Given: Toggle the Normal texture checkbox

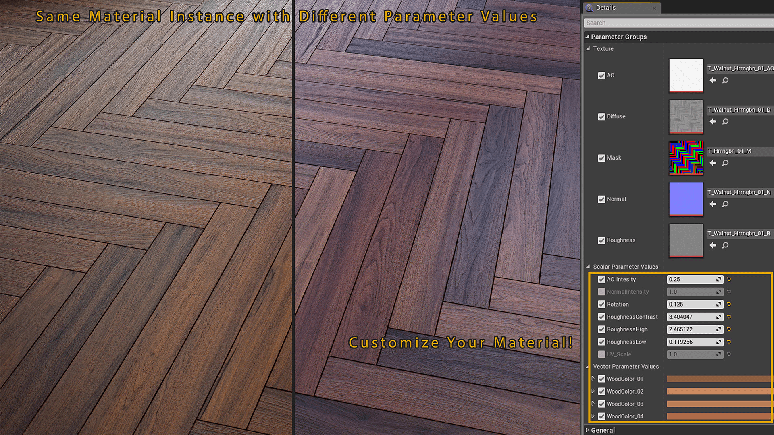Looking at the screenshot, I should tap(601, 199).
